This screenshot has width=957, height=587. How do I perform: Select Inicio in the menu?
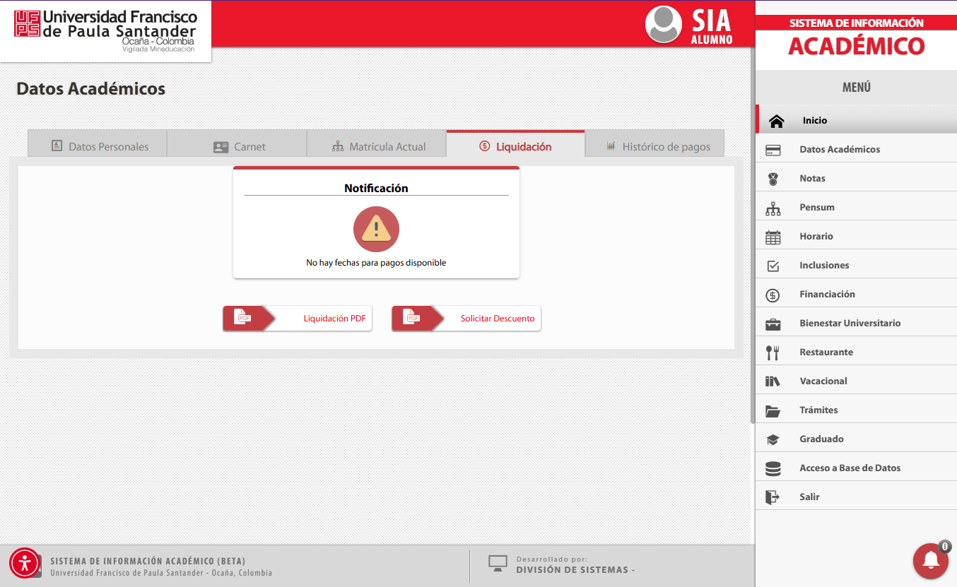pyautogui.click(x=856, y=120)
